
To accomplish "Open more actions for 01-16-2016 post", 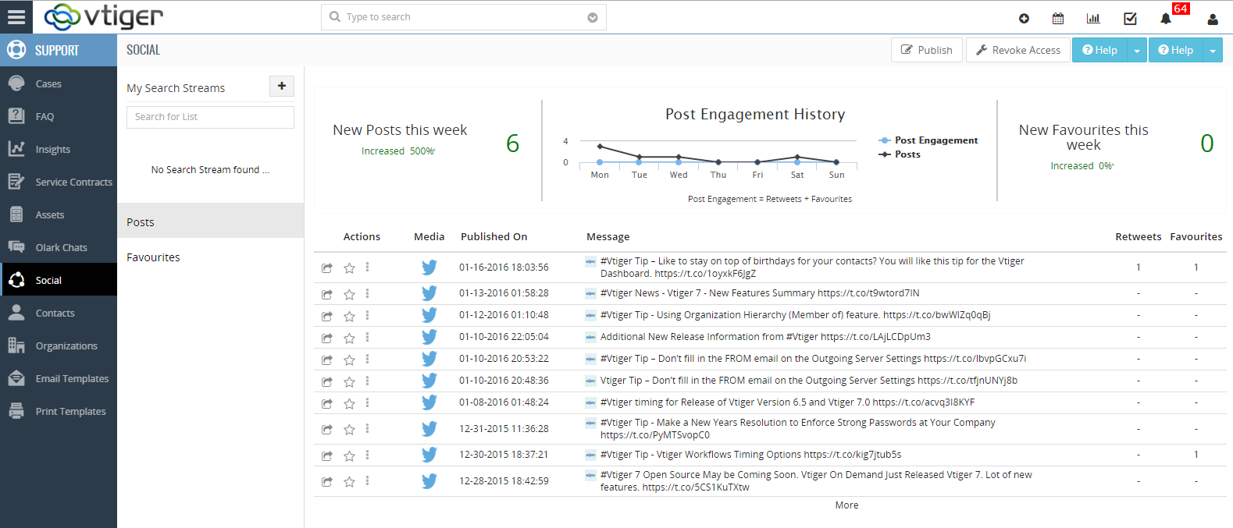I will (x=367, y=268).
